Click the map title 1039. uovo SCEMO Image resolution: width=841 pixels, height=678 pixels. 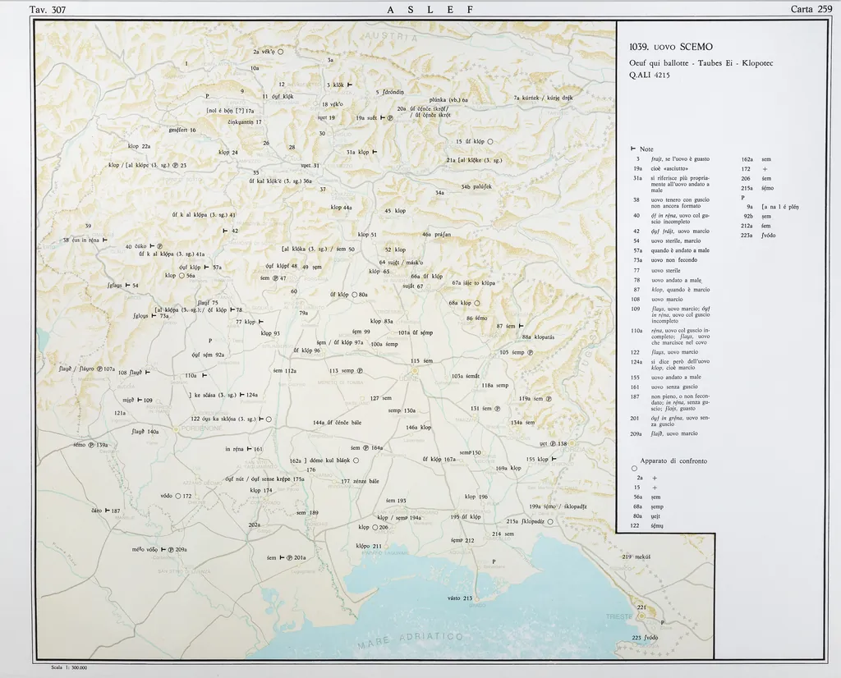coord(671,48)
